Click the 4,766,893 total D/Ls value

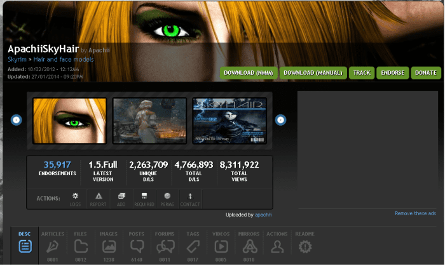pos(194,165)
